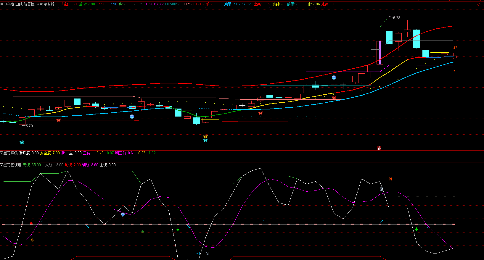Click the magenta 三价 readout
This screenshot has width=484, height=260.
88,153
